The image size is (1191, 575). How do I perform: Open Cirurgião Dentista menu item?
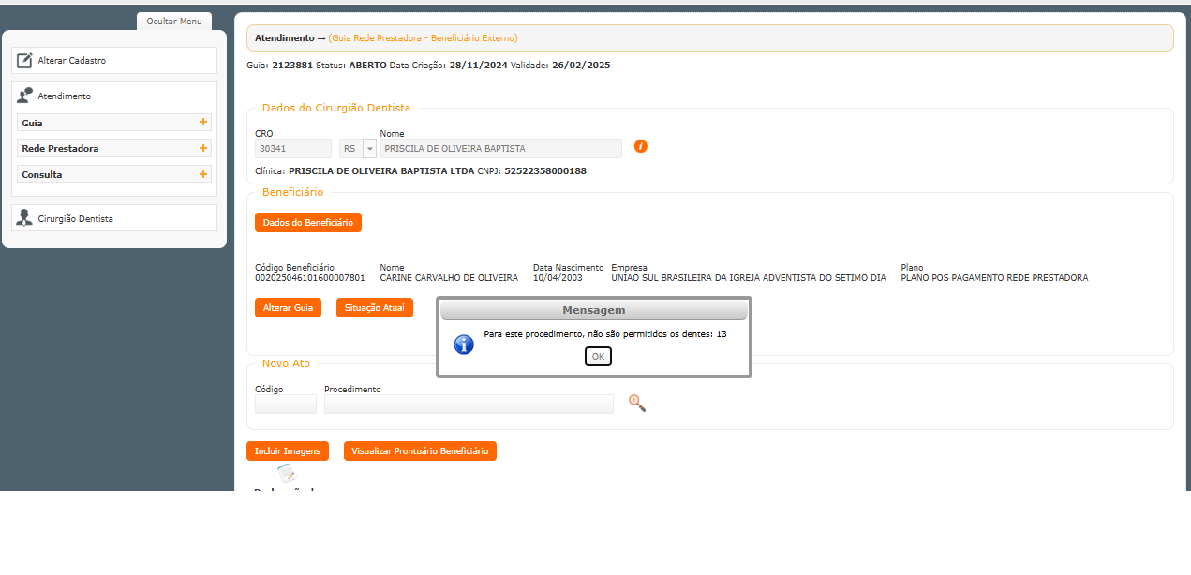pyautogui.click(x=114, y=218)
